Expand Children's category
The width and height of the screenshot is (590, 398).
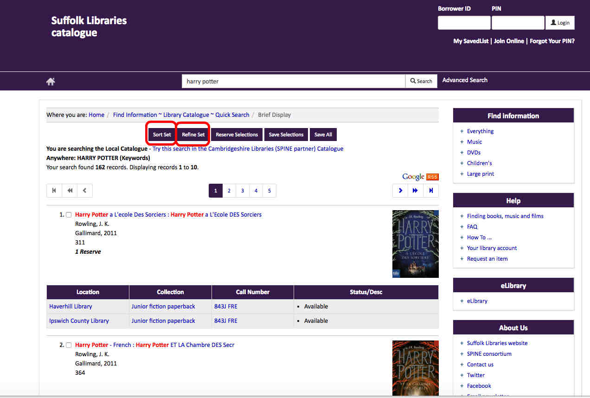[x=480, y=163]
